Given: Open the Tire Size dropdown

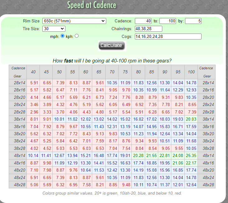Looking at the screenshot, I should tap(54, 29).
